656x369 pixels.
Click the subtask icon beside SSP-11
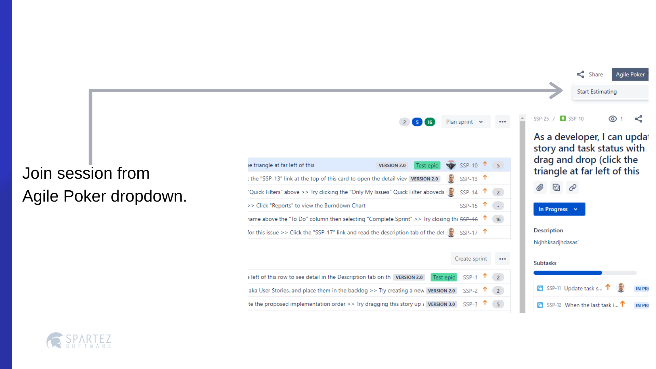click(x=540, y=288)
